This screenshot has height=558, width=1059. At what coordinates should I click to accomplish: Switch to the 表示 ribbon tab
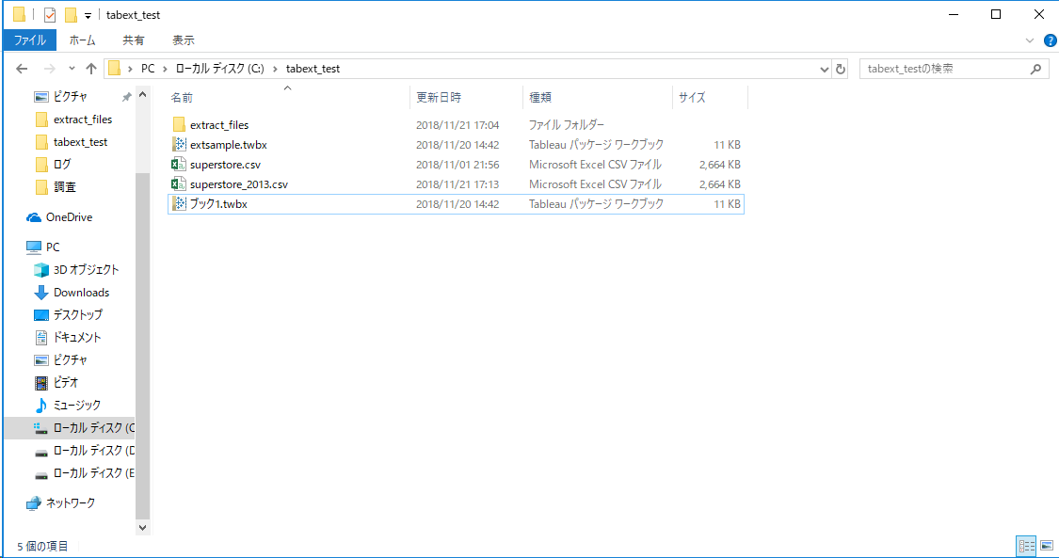click(x=184, y=40)
